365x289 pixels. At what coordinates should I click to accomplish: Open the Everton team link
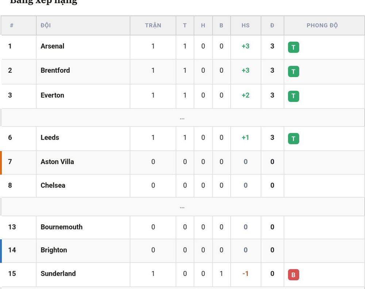click(x=52, y=95)
